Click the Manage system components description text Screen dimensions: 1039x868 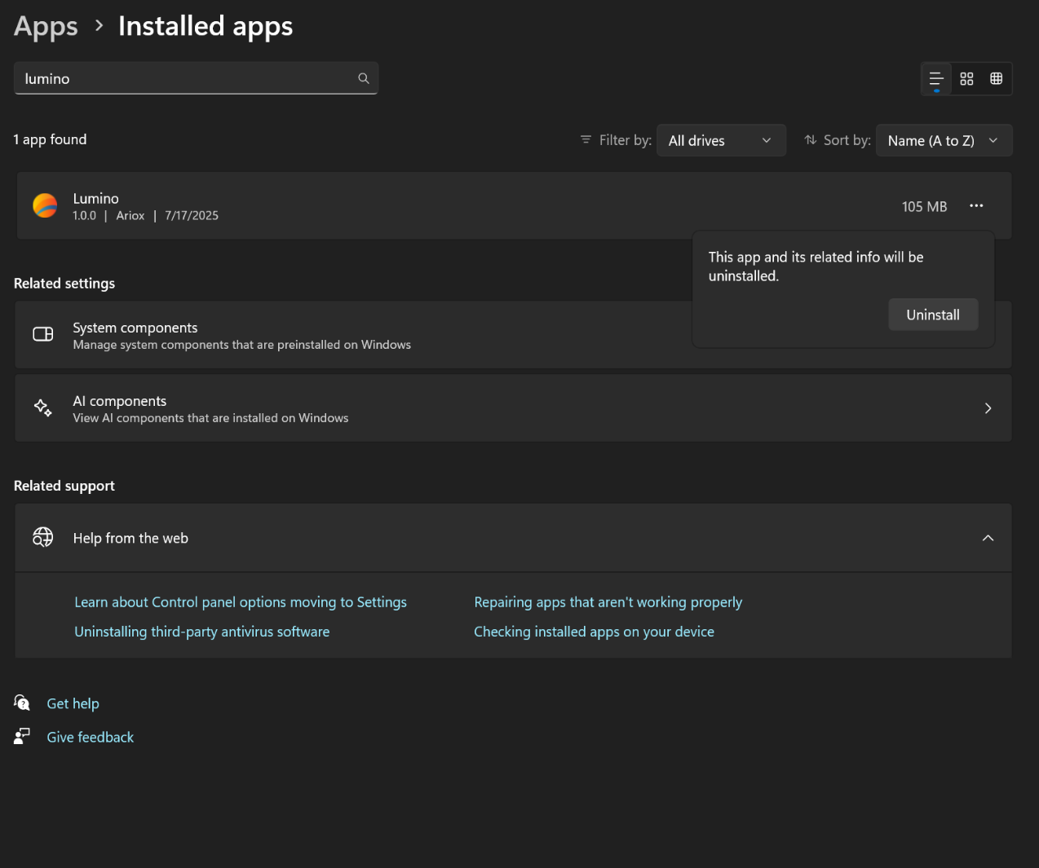[x=241, y=345]
